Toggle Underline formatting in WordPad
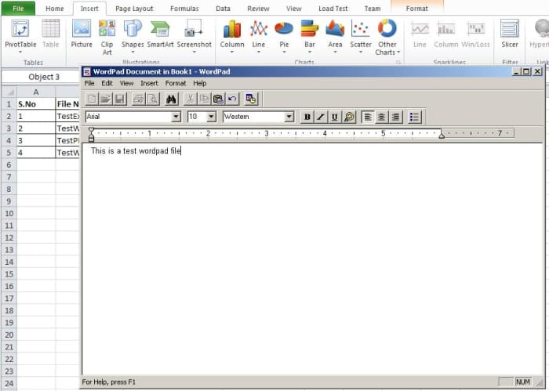Image resolution: width=549 pixels, height=391 pixels. click(x=335, y=117)
